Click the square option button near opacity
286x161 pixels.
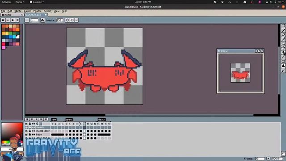coord(72,20)
